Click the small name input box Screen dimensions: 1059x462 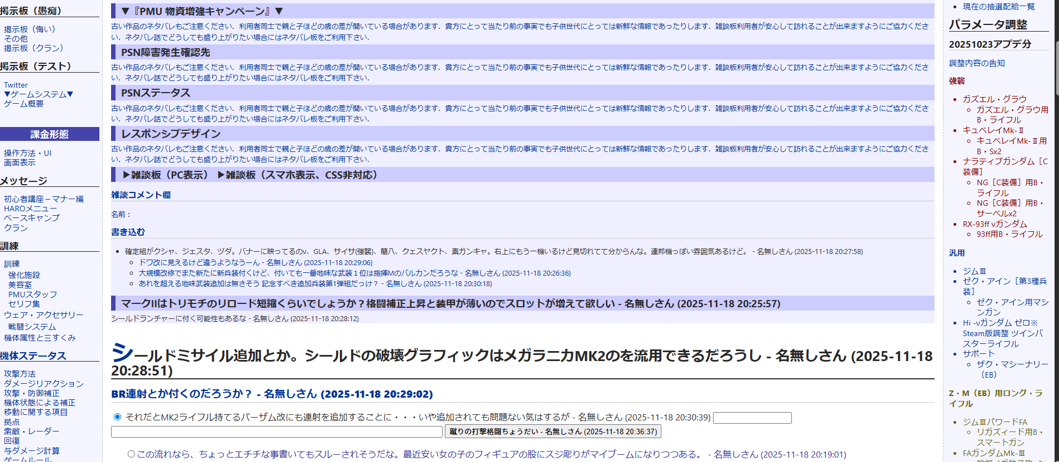click(x=752, y=418)
